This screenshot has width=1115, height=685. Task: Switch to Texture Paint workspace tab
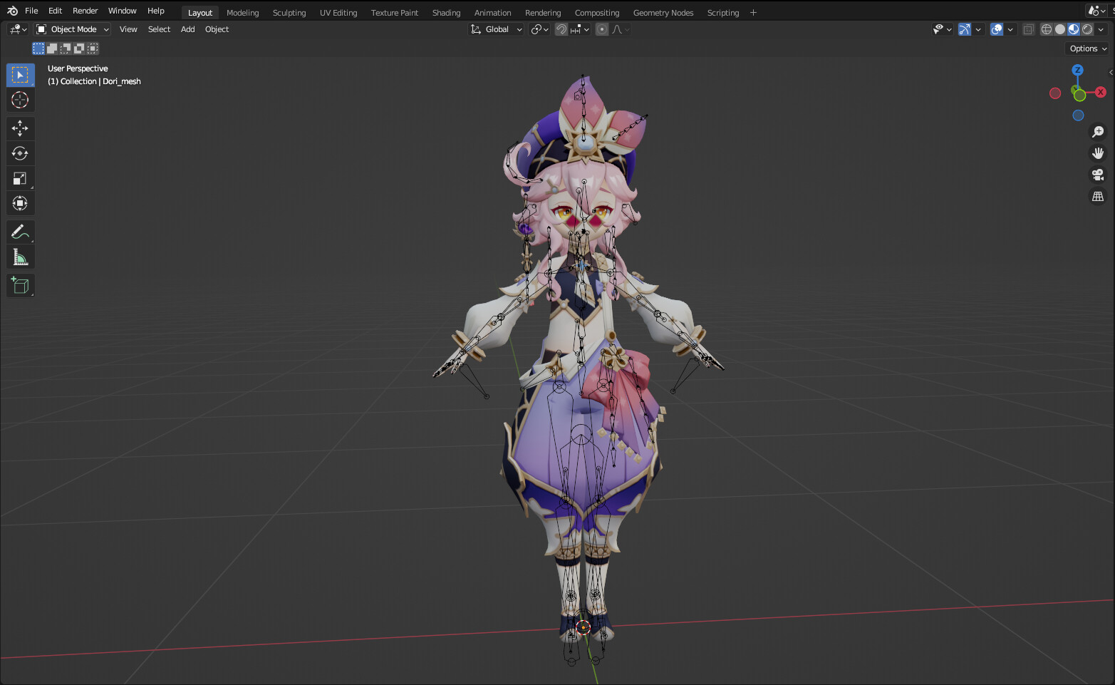click(x=395, y=13)
